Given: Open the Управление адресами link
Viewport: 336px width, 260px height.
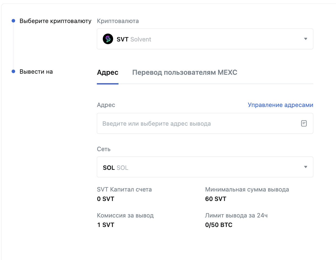Looking at the screenshot, I should pos(280,105).
